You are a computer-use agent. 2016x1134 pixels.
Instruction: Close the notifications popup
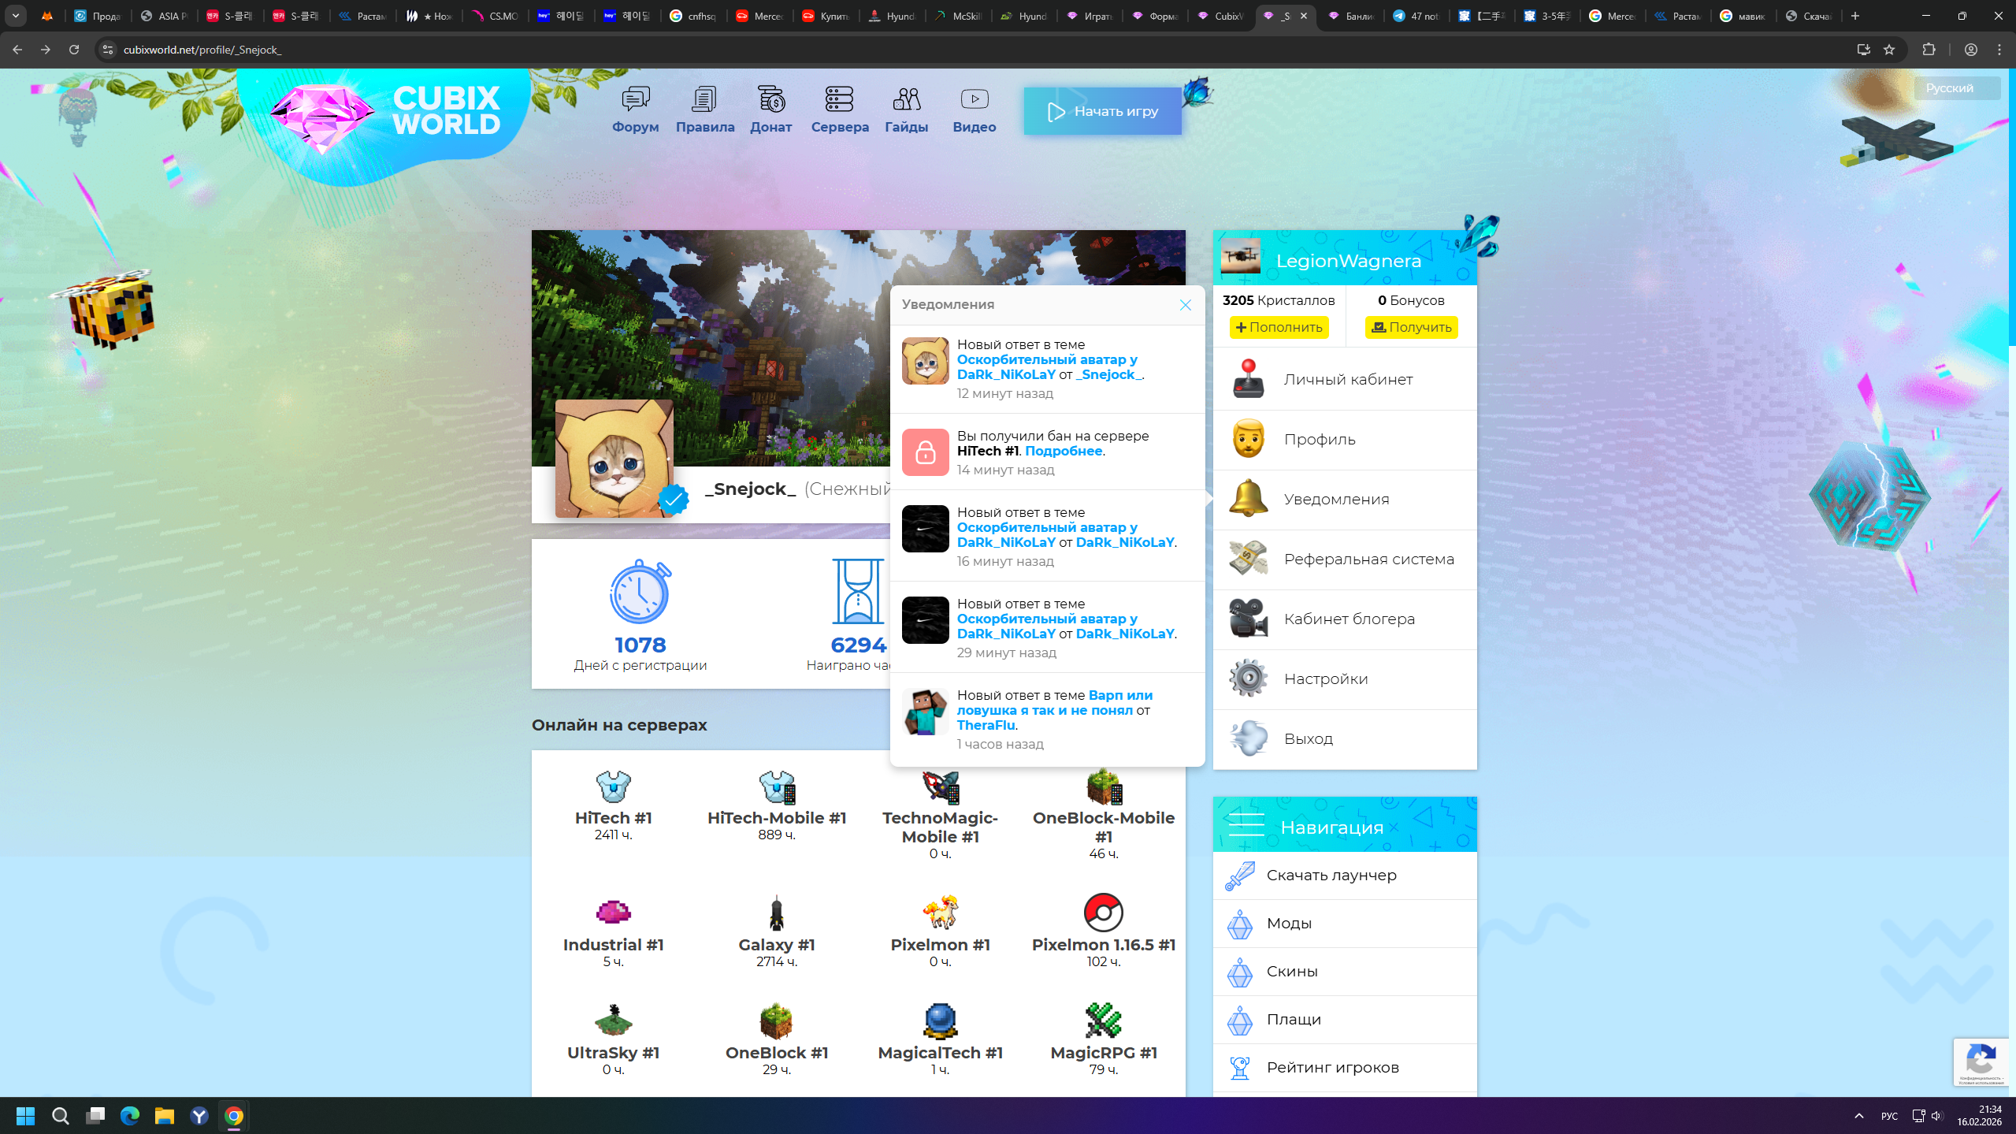1185,305
